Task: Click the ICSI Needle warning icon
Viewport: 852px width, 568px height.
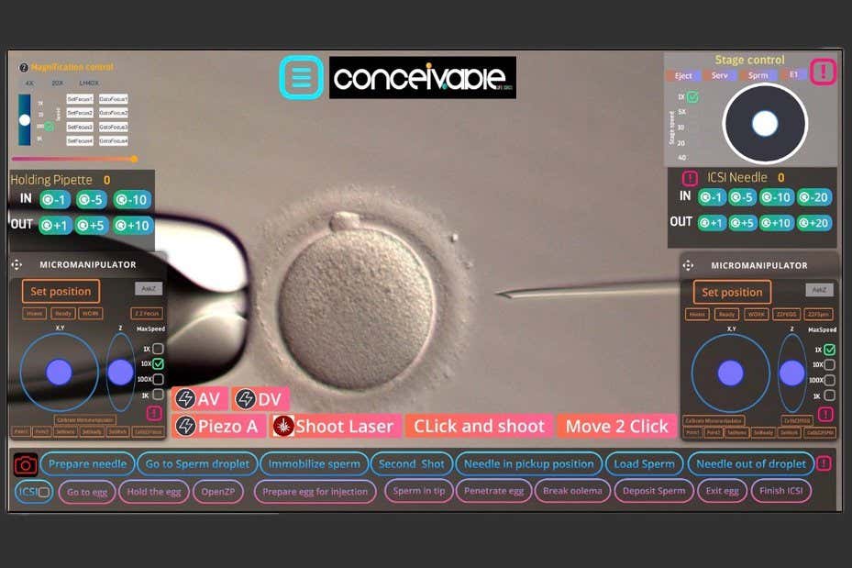Action: tap(690, 178)
